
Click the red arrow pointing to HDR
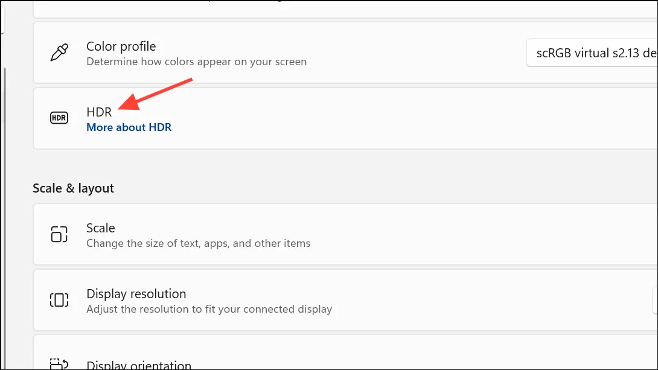click(x=155, y=94)
